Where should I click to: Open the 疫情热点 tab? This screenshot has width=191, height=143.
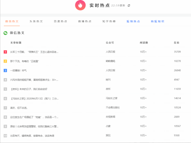(x=133, y=21)
